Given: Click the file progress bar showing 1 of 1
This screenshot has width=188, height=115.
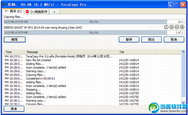Looking at the screenshot, I should click(94, 32).
